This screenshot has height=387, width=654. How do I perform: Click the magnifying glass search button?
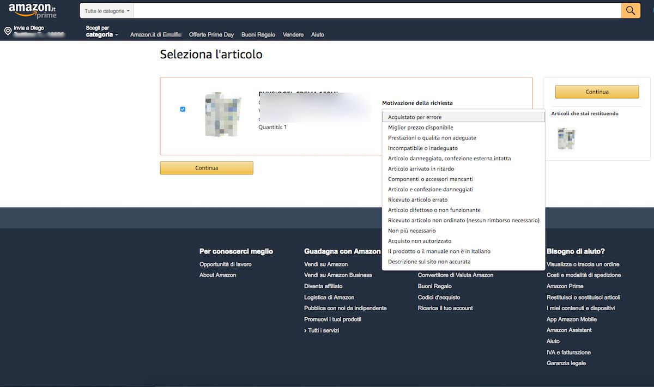coord(631,10)
